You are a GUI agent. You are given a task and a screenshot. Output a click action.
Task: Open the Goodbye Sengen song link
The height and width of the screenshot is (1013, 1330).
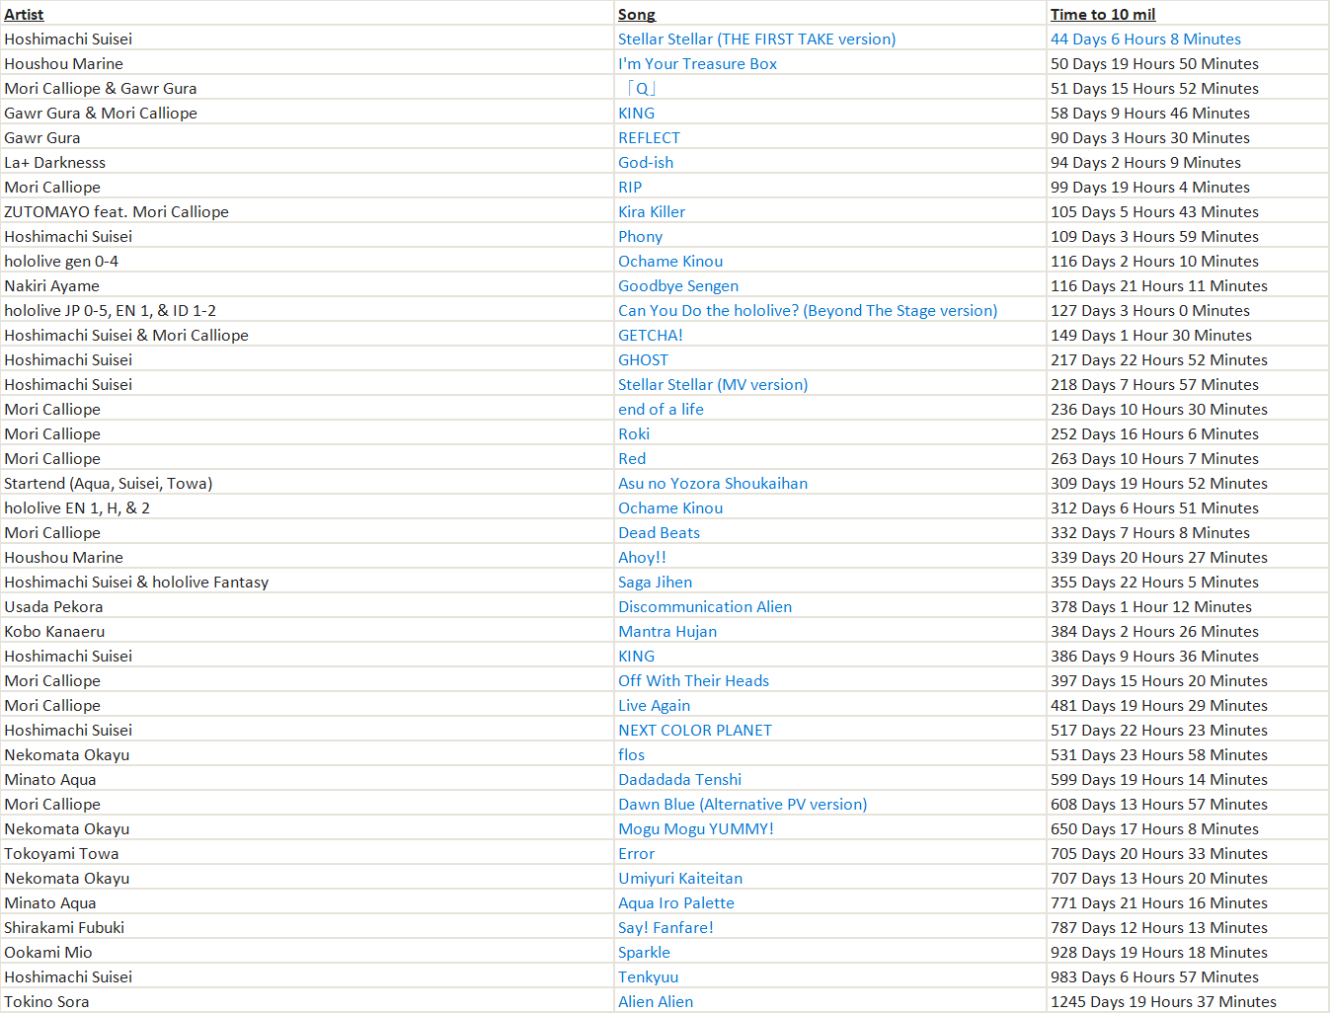click(x=678, y=286)
